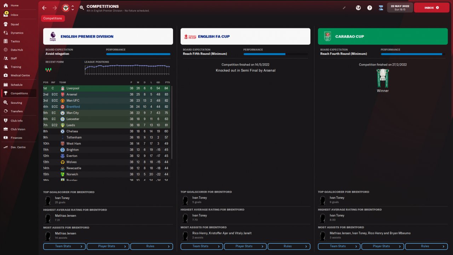Open Ivan Toney, Premier Division top goalscorer

point(62,198)
